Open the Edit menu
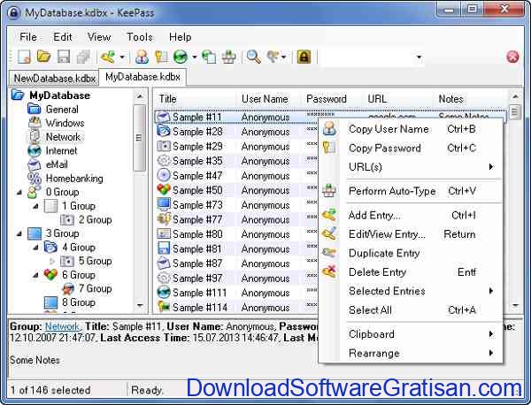This screenshot has height=405, width=531. coord(63,36)
